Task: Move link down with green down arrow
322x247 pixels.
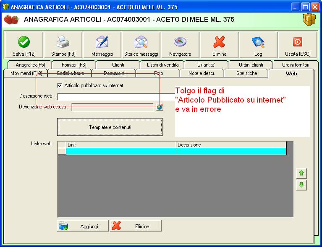Action: coord(301,185)
